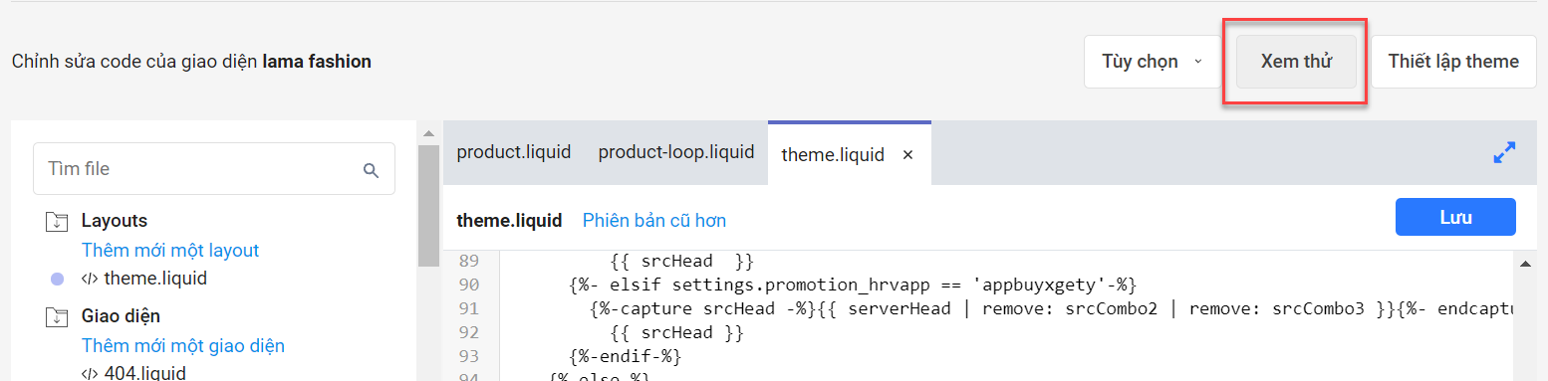The image size is (1548, 381).
Task: Click the Layouts folder icon
Action: pos(56,222)
